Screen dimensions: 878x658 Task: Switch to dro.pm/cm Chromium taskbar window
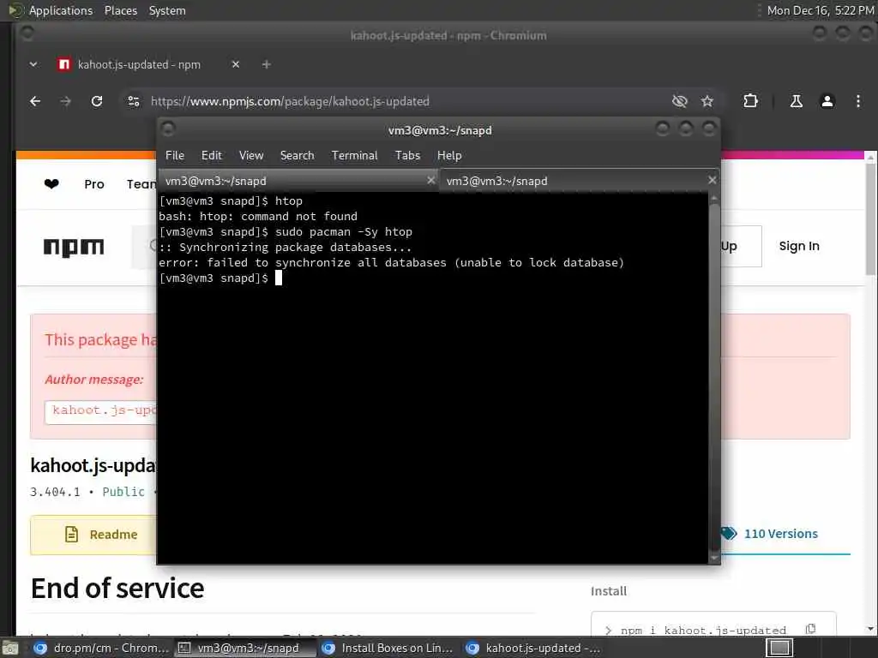click(x=101, y=648)
